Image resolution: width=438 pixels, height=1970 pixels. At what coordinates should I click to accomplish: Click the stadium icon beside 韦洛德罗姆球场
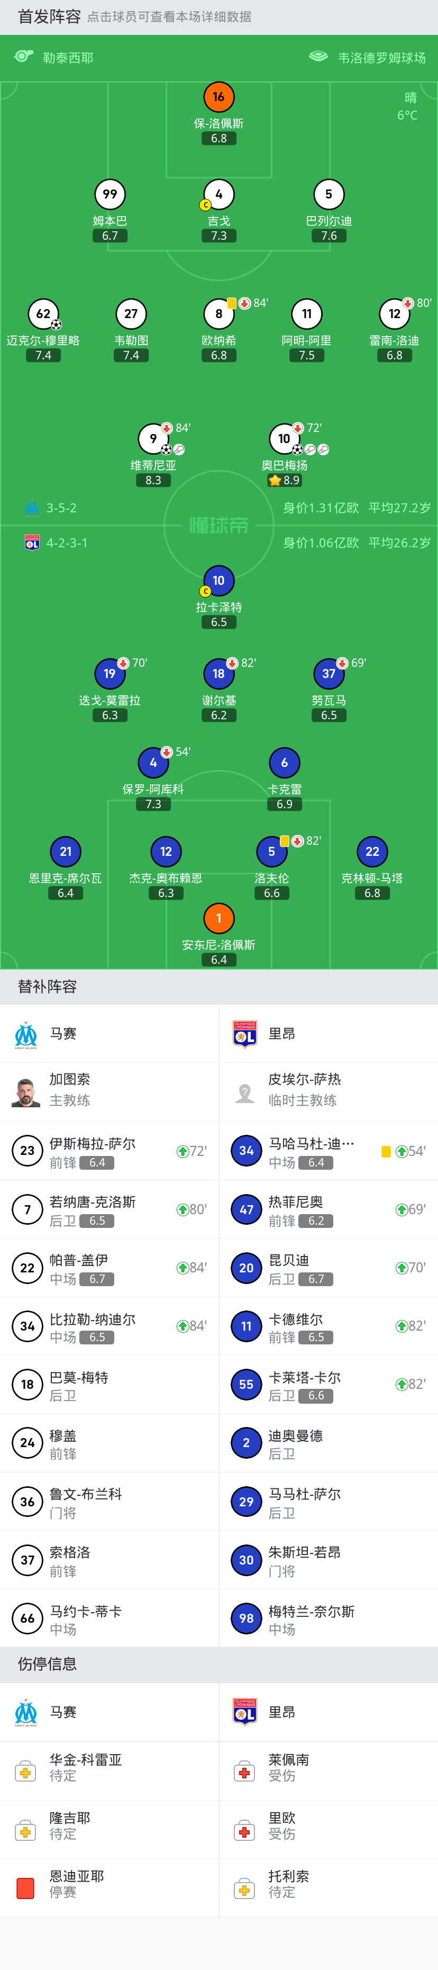point(318,57)
